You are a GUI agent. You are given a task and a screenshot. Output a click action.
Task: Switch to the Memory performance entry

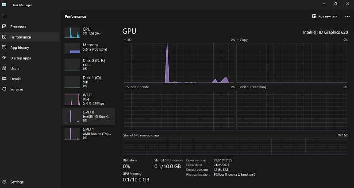(88, 48)
